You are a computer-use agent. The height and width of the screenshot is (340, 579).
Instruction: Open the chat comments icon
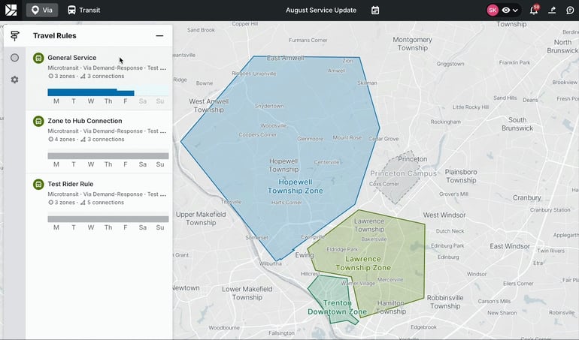point(570,11)
